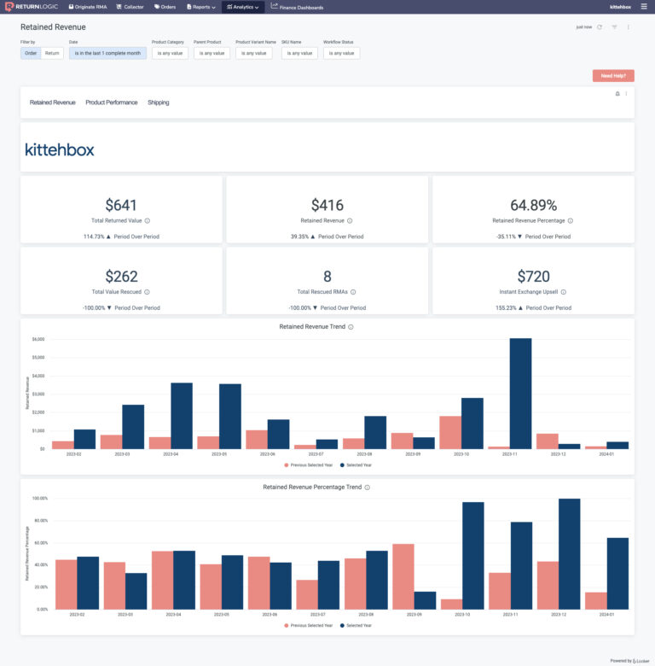Select the Order filter toggle
The height and width of the screenshot is (666, 655).
coord(31,53)
